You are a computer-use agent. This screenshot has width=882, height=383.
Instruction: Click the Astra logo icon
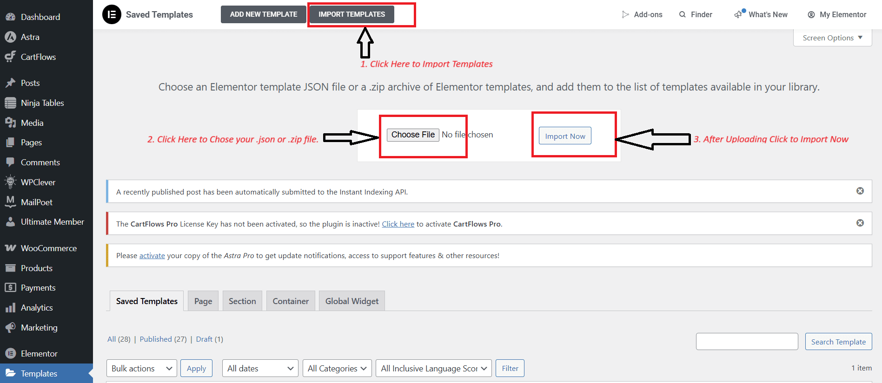click(10, 37)
